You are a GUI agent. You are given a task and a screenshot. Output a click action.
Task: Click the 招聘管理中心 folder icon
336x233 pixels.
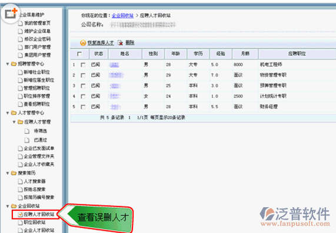pos(14,64)
